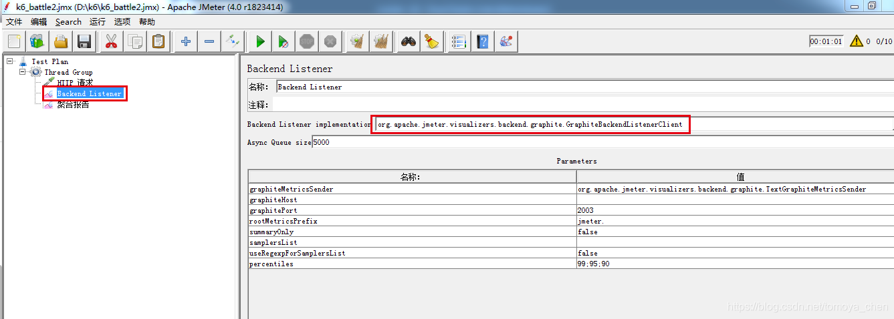The height and width of the screenshot is (319, 894).
Task: Click the useRegexpForSamplersList false value
Action: [735, 253]
